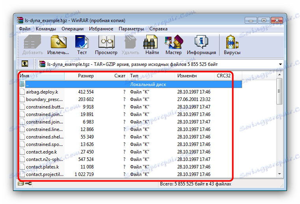The image size is (300, 204).
Task: Click the vertical scrollbar thumb
Action: point(280,91)
